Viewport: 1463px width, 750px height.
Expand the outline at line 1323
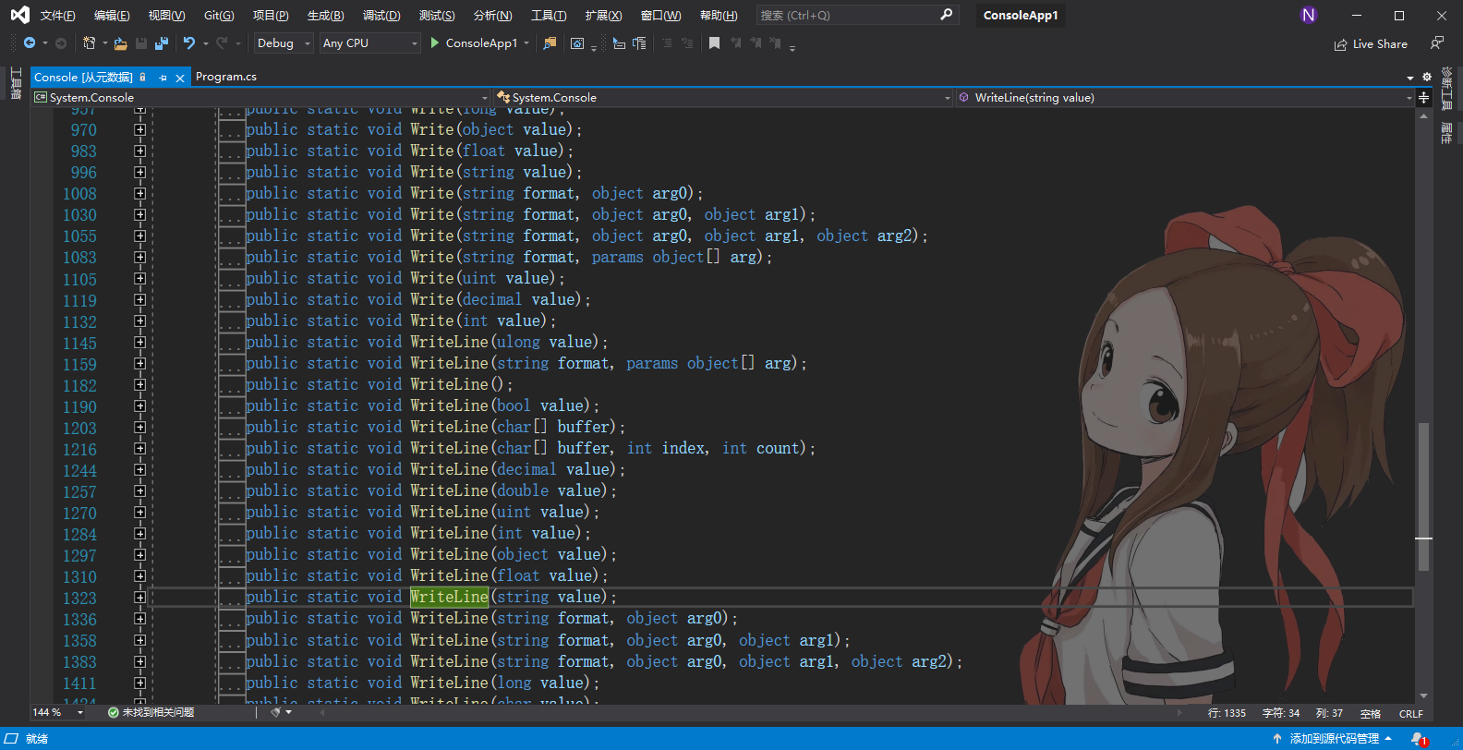point(139,598)
